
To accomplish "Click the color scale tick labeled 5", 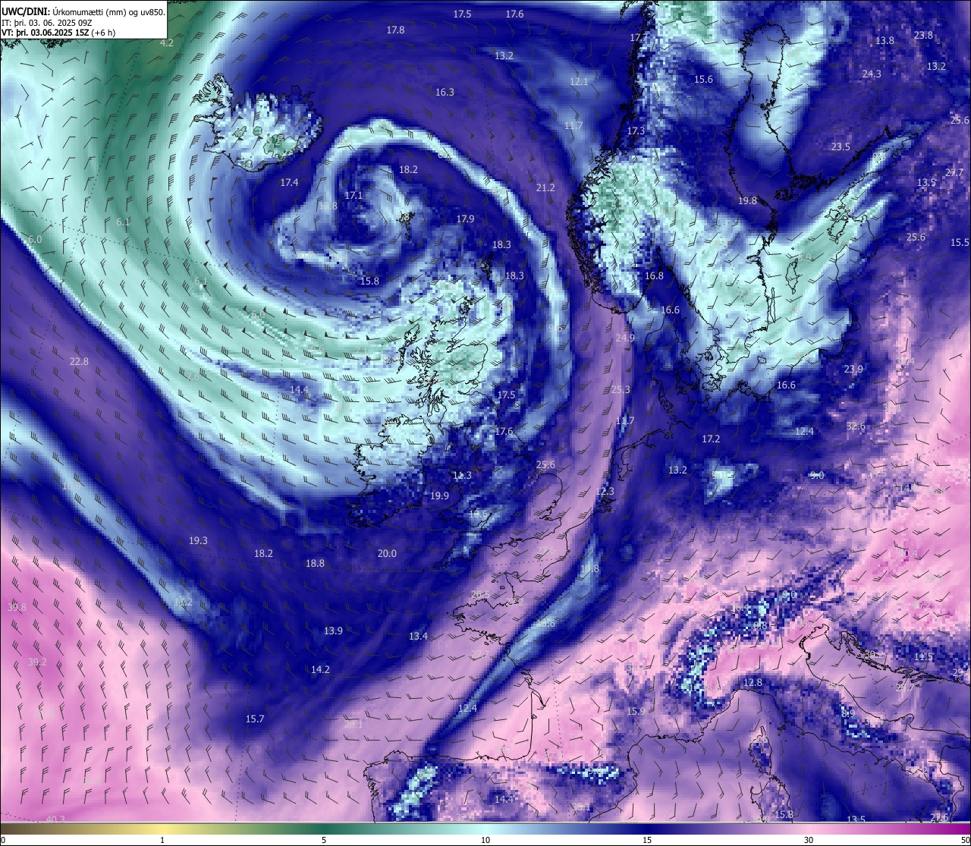I will (324, 840).
